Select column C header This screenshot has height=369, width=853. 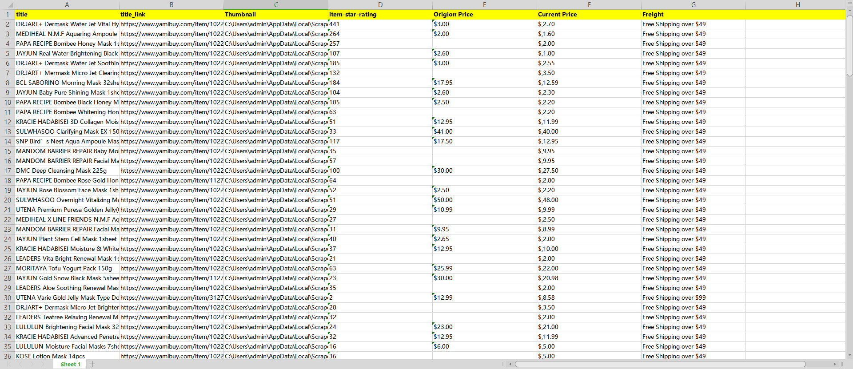tap(276, 5)
